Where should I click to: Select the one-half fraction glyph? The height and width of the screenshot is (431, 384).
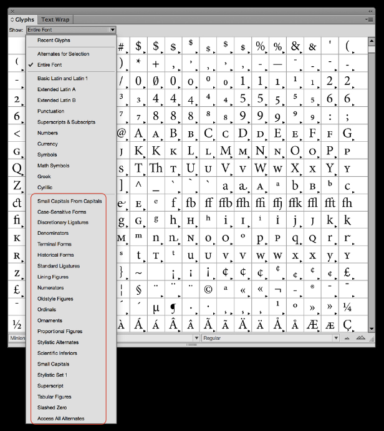tap(17, 324)
